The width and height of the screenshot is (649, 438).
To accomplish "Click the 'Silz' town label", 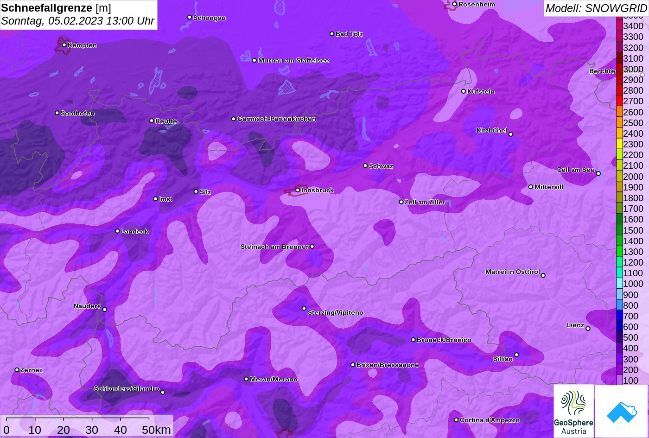I will coord(205,192).
